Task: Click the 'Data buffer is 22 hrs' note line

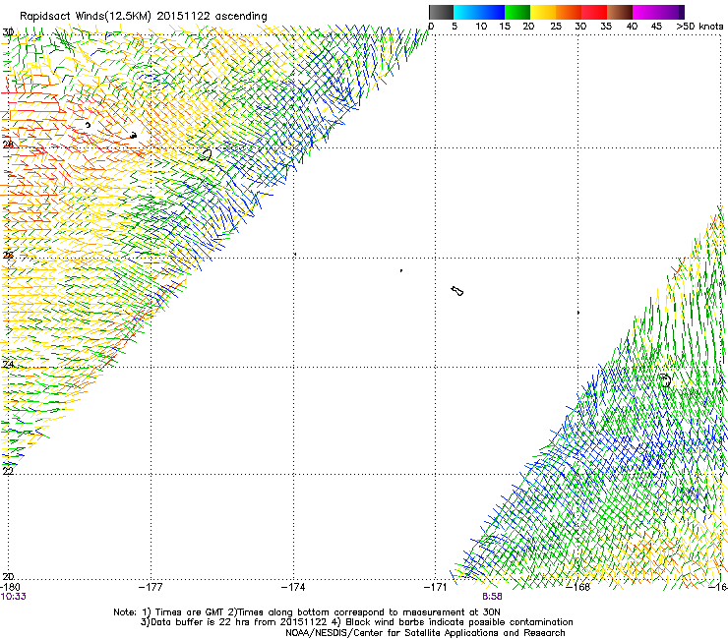Action: [x=356, y=622]
